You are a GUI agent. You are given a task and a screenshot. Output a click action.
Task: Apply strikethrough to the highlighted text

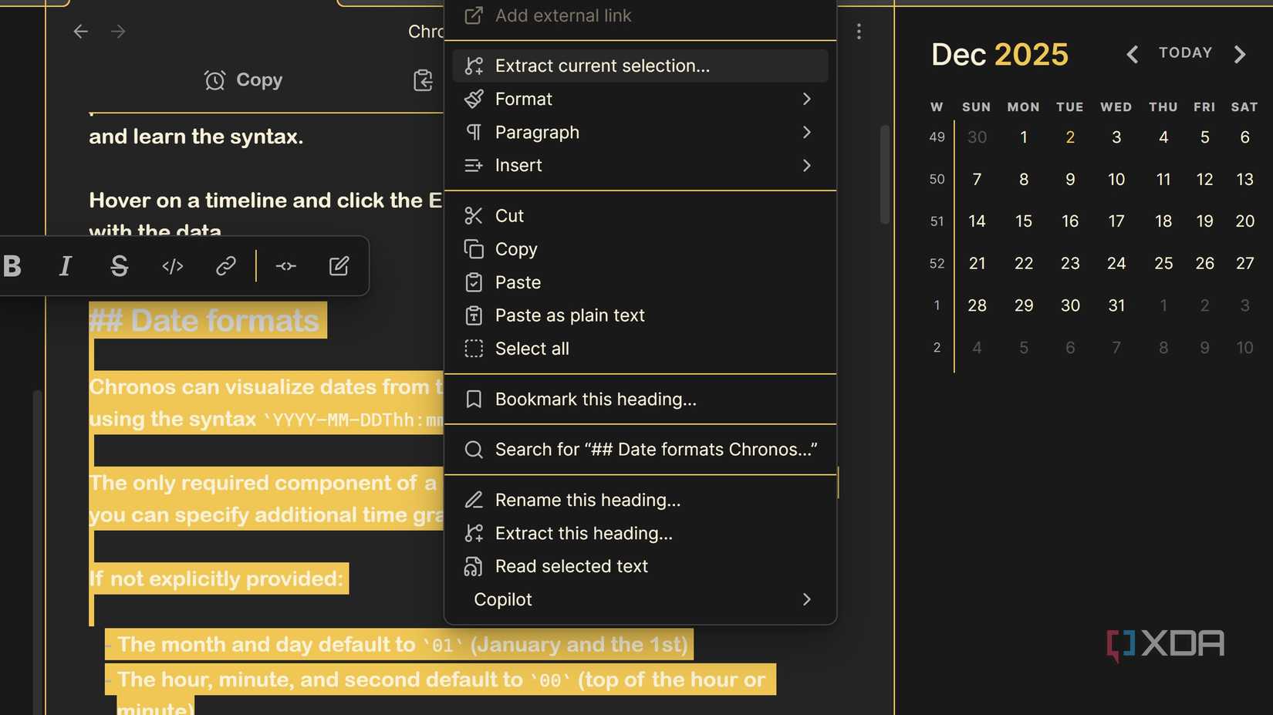pyautogui.click(x=119, y=265)
